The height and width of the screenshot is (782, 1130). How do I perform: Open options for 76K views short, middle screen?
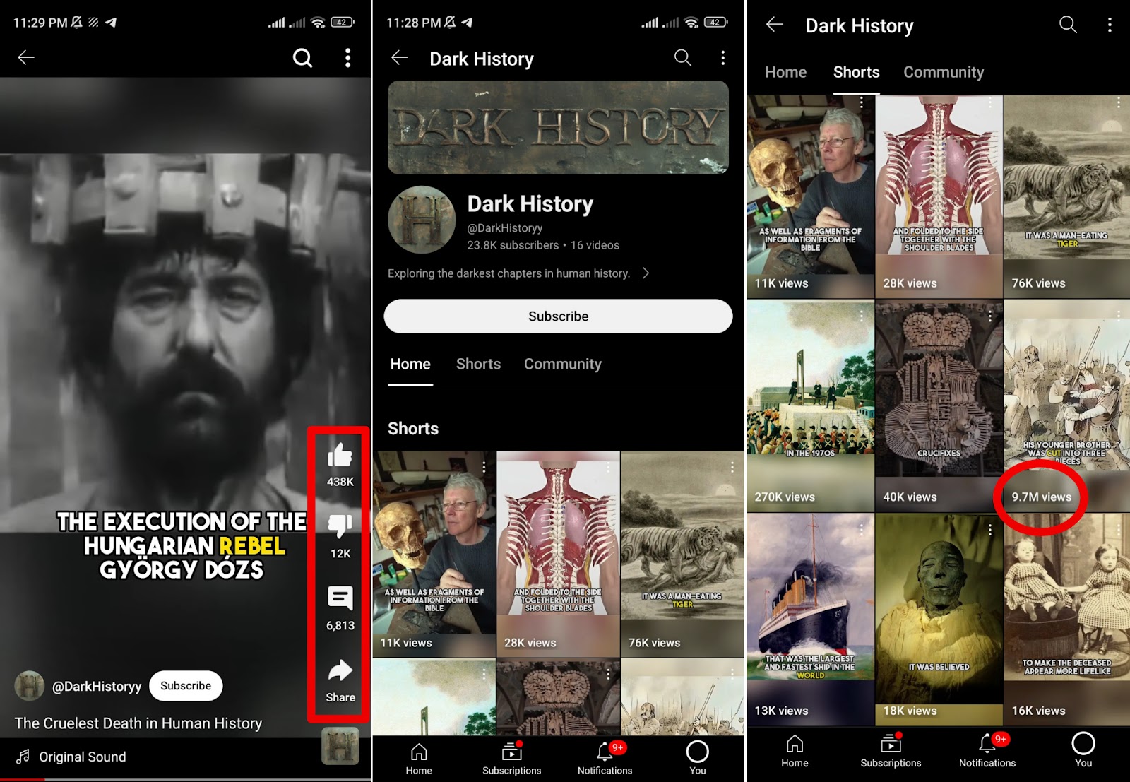pyautogui.click(x=732, y=467)
